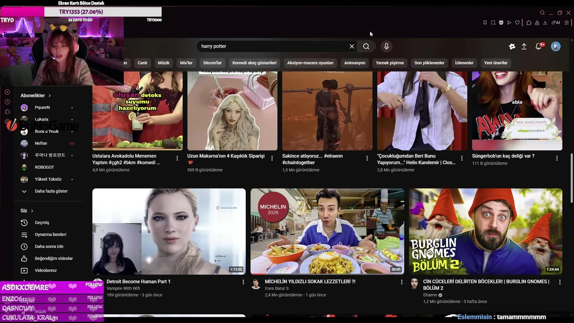Open the extensions icon in browser sidebar
The height and width of the screenshot is (323, 574).
7,112
